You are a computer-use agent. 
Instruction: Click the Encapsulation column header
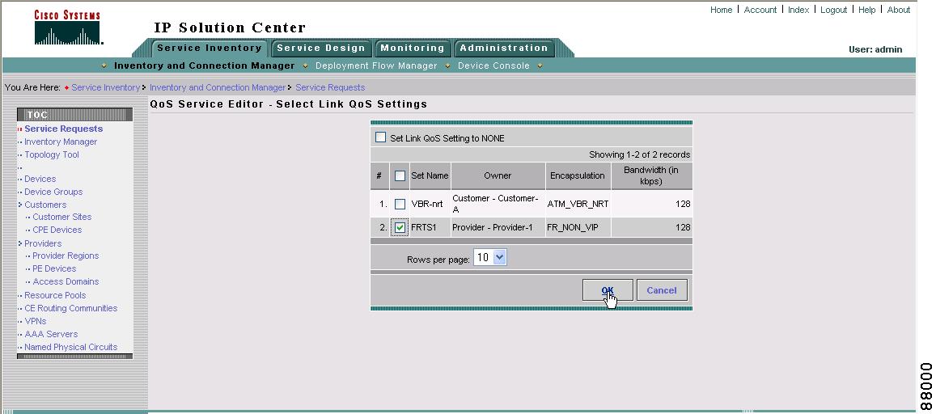[578, 176]
